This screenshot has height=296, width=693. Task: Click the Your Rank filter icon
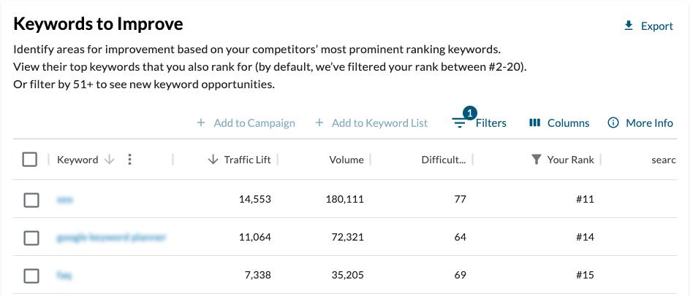(x=537, y=160)
